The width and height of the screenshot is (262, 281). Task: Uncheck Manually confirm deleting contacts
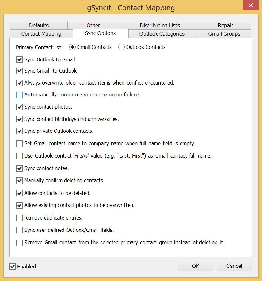[20, 181]
